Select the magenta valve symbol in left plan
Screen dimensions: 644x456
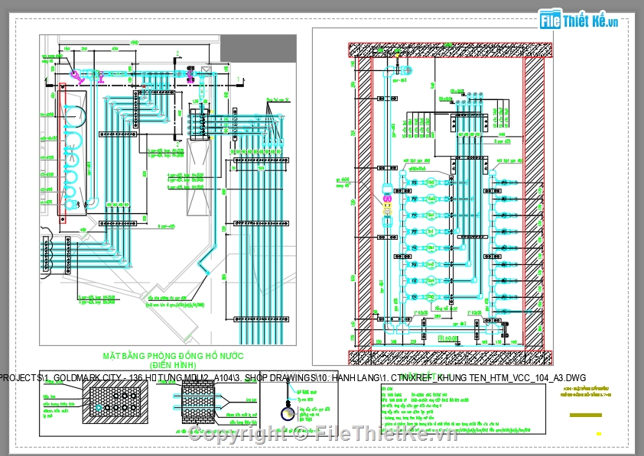[x=75, y=74]
